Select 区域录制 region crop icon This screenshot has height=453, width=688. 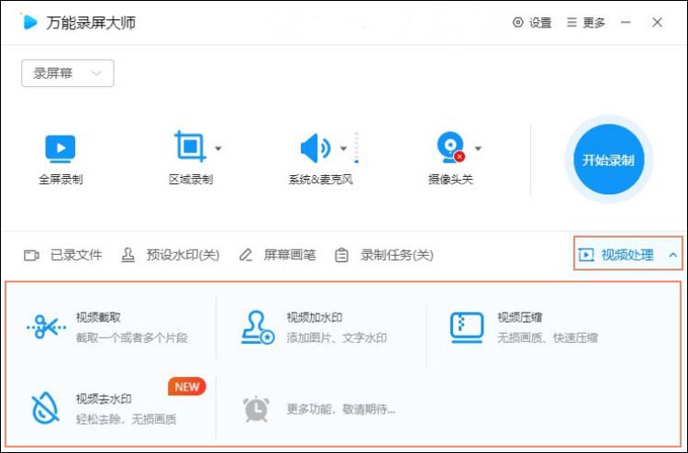(190, 147)
